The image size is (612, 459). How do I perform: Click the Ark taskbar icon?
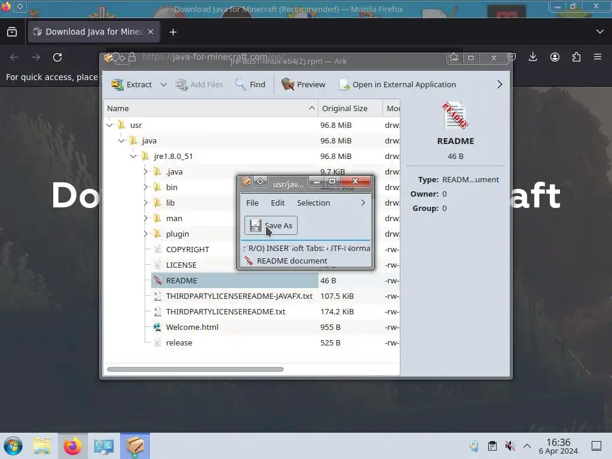(x=134, y=446)
